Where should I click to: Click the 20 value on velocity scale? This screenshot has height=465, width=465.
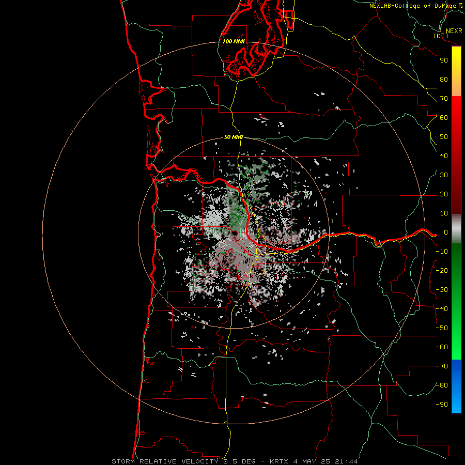(444, 194)
